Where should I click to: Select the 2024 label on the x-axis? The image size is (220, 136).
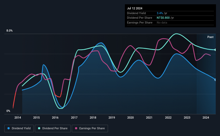(206, 118)
